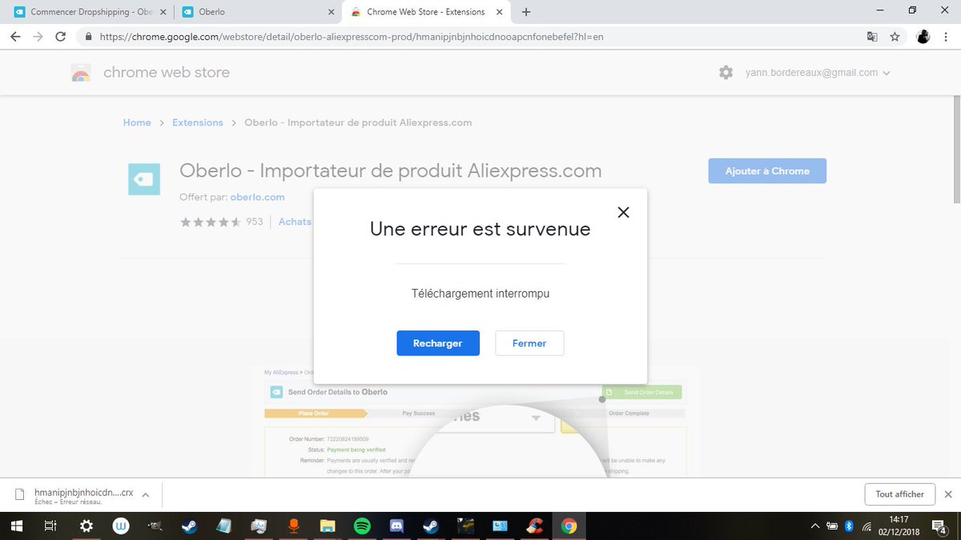
Task: Open File Explorer from the taskbar
Action: click(328, 526)
